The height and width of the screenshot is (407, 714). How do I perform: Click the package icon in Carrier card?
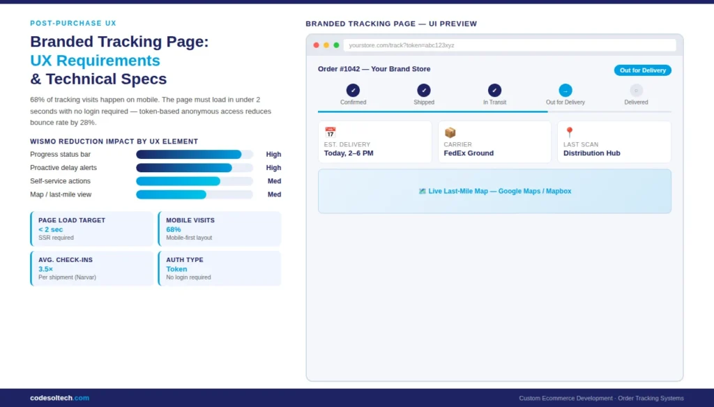tap(450, 132)
